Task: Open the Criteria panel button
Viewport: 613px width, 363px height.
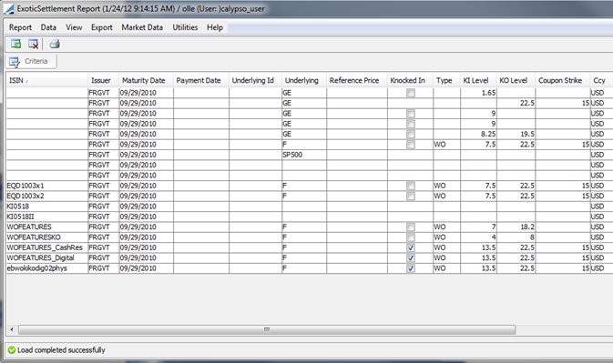Action: coord(31,61)
